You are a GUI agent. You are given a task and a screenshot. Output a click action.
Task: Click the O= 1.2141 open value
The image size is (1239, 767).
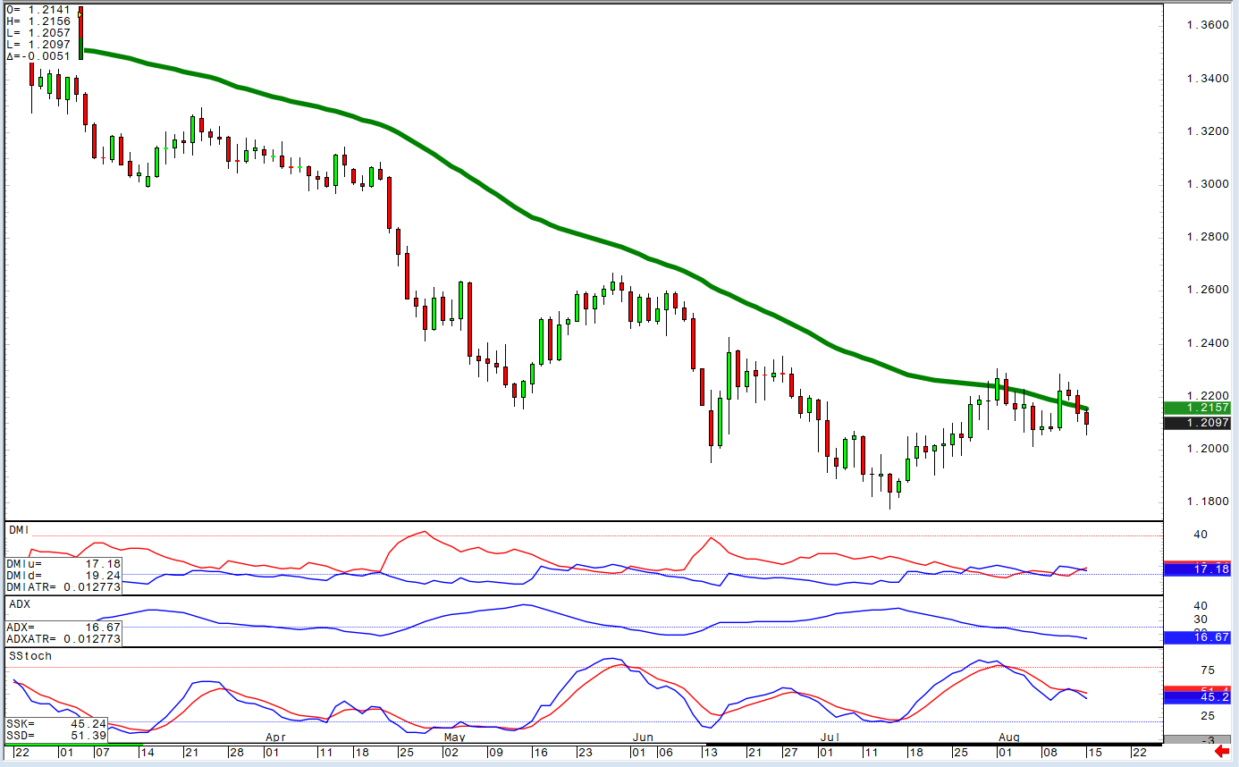[x=38, y=9]
